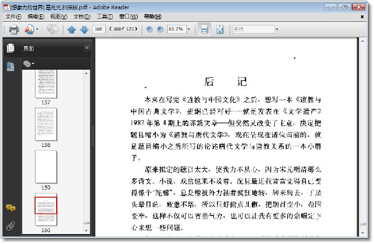Collapse the pages panel with header arrow
374x244 pixels.
(87, 48)
